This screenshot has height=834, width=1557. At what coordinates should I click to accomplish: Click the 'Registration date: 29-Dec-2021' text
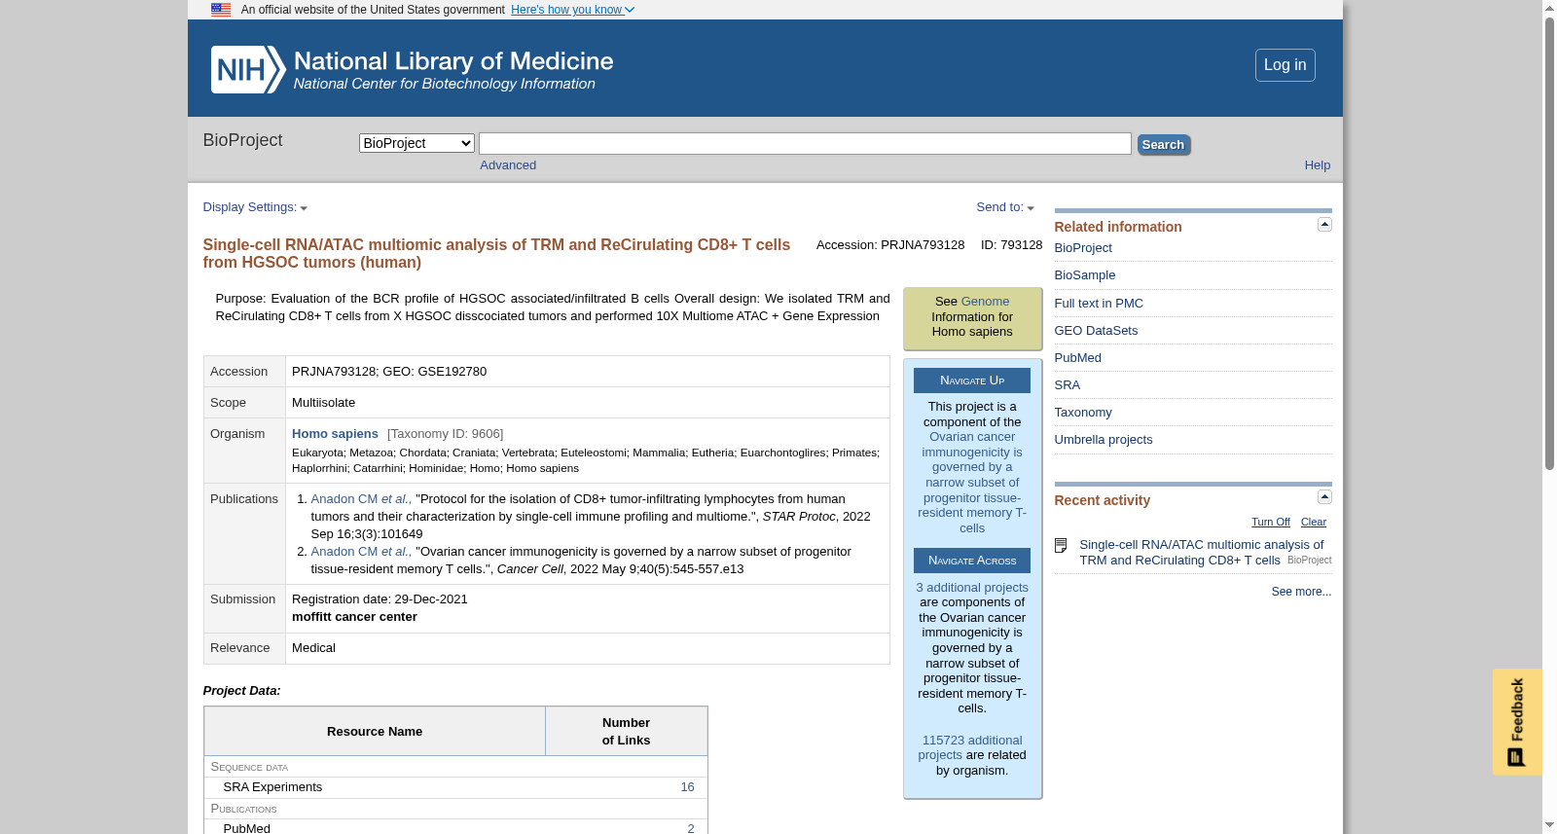pyautogui.click(x=380, y=599)
